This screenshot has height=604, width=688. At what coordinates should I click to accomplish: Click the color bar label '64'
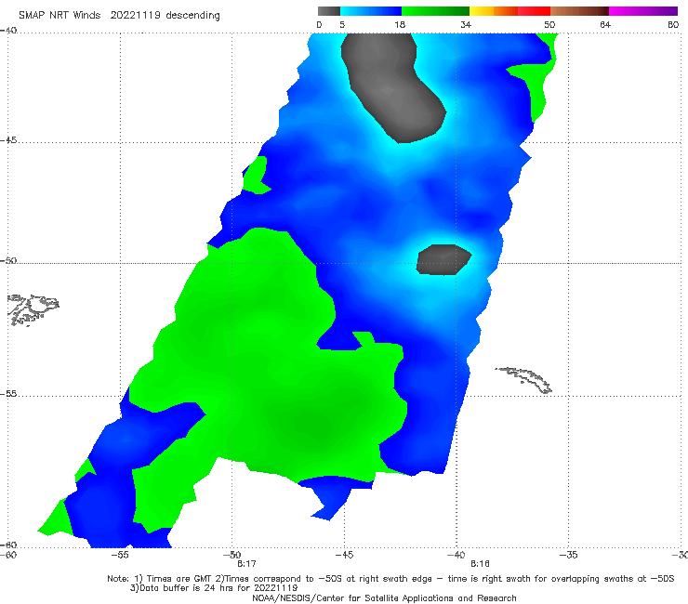(605, 24)
